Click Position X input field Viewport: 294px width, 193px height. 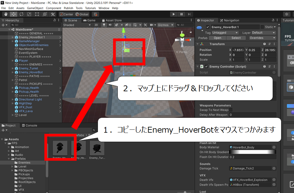[238, 50]
